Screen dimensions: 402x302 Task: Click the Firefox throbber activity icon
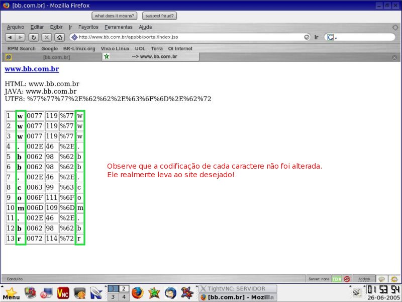point(395,27)
